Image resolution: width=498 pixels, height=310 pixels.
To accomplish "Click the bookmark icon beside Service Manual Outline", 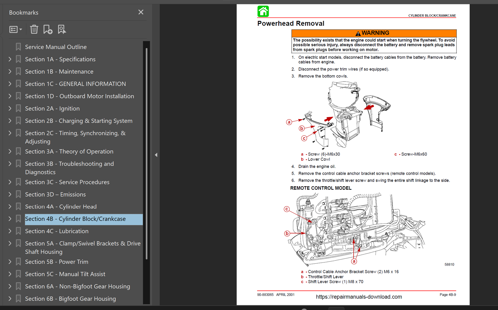I will tap(18, 47).
